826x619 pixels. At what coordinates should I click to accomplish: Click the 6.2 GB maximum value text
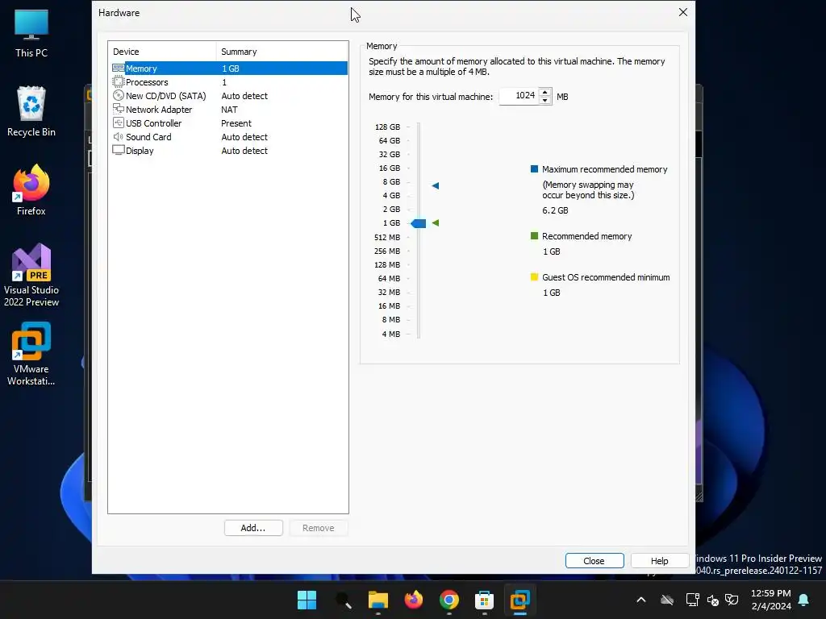(555, 210)
